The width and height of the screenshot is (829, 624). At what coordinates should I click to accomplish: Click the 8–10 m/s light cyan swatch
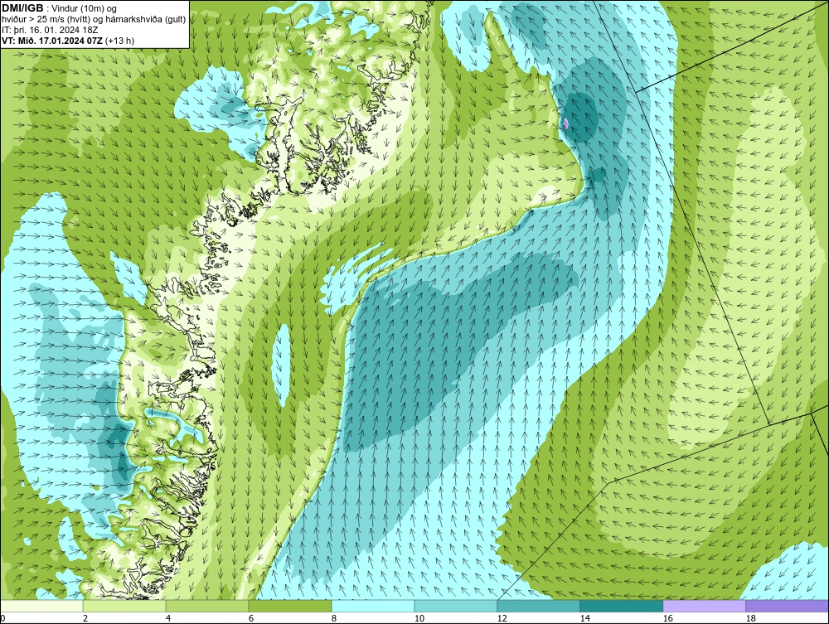(x=373, y=606)
